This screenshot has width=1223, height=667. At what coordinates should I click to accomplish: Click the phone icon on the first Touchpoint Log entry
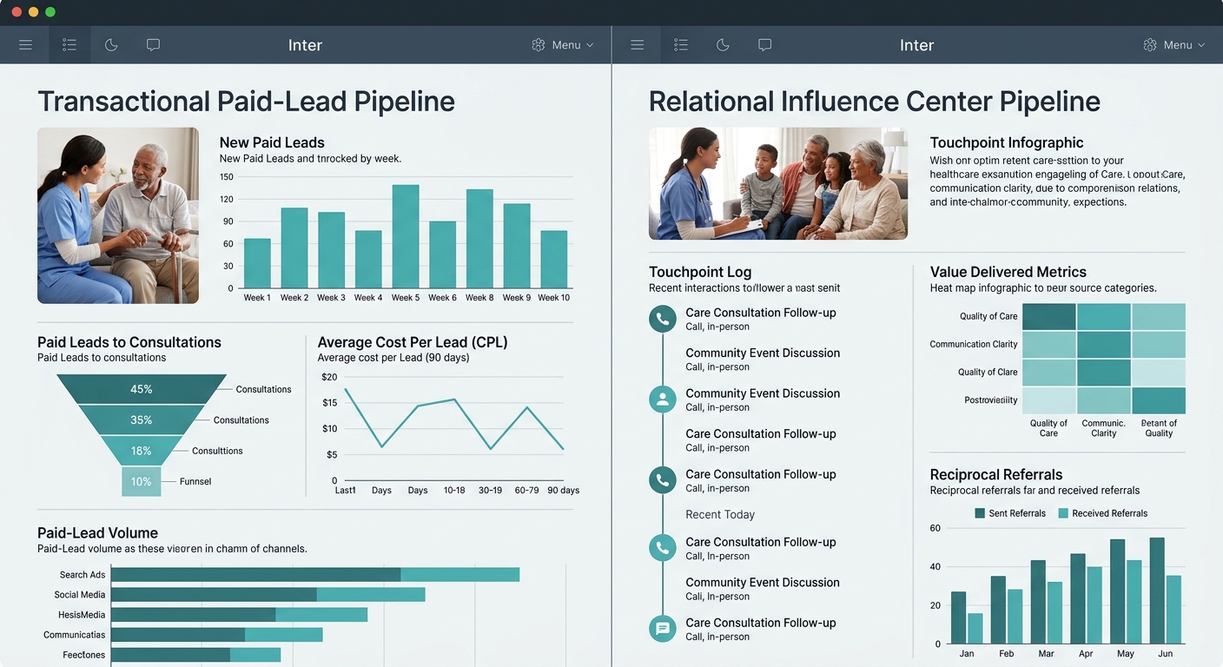coord(663,319)
